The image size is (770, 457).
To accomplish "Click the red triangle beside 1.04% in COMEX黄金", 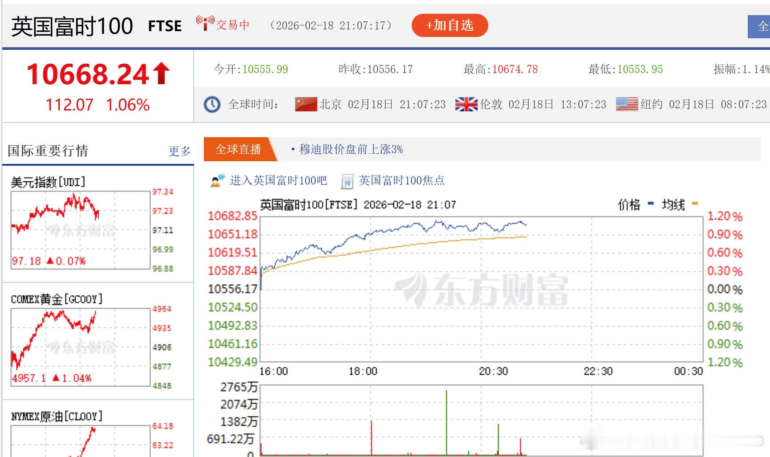I will click(56, 378).
